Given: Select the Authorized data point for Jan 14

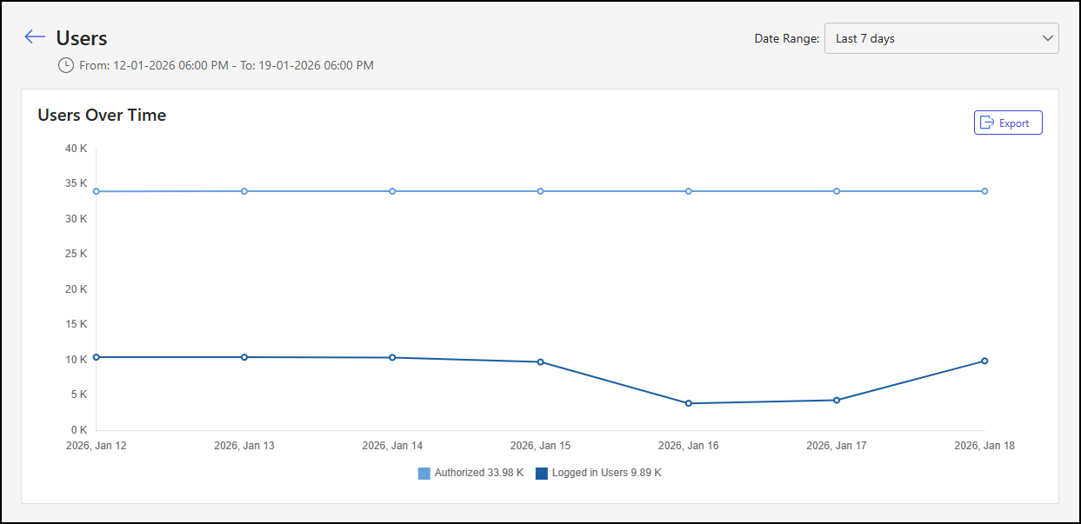Looking at the screenshot, I should pyautogui.click(x=392, y=191).
